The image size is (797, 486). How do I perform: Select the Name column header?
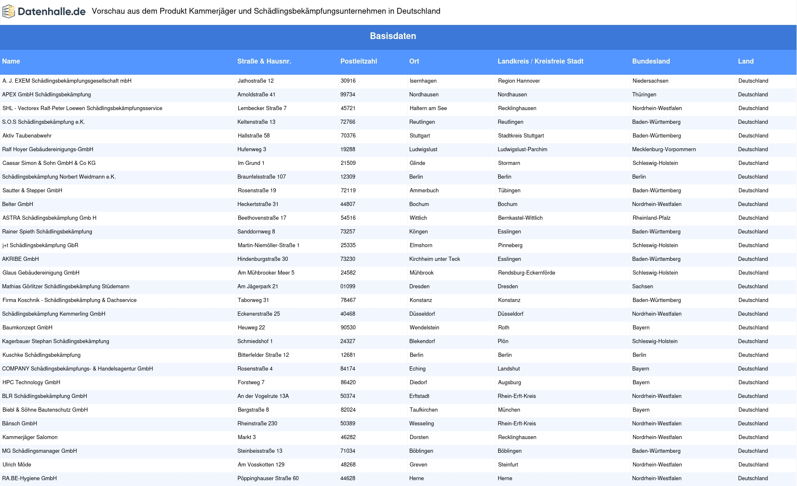click(x=11, y=61)
